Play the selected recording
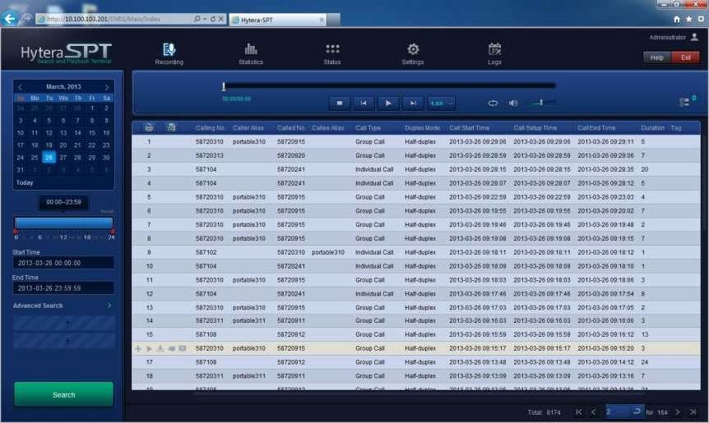The width and height of the screenshot is (709, 423). pyautogui.click(x=388, y=103)
